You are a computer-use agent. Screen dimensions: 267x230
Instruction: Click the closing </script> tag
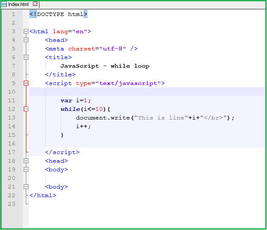[x=62, y=152]
